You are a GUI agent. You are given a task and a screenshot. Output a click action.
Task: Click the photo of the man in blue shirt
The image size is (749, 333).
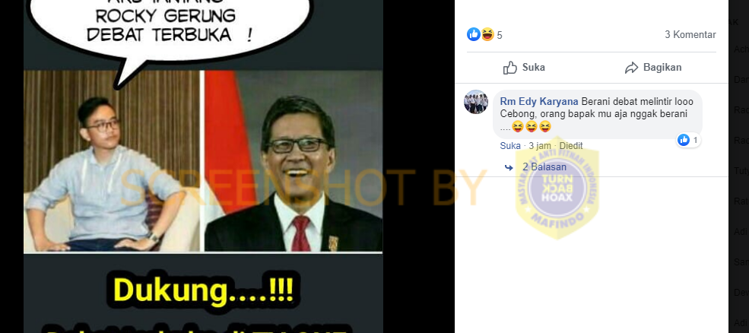tap(112, 161)
